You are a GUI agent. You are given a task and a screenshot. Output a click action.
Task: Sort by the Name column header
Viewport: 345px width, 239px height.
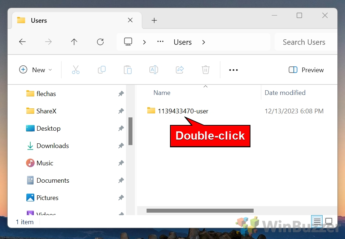pyautogui.click(x=162, y=93)
